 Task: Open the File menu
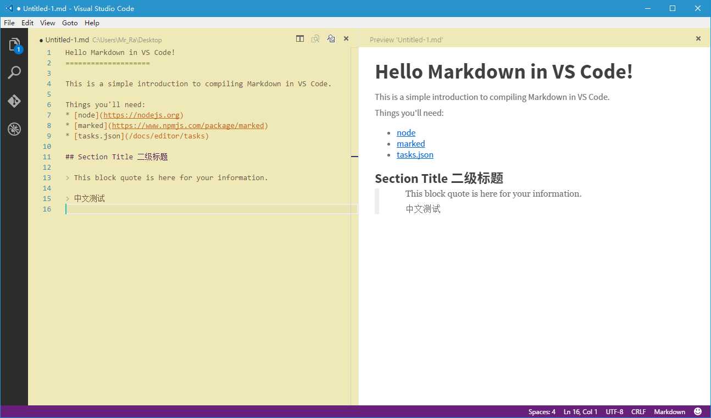[x=9, y=23]
